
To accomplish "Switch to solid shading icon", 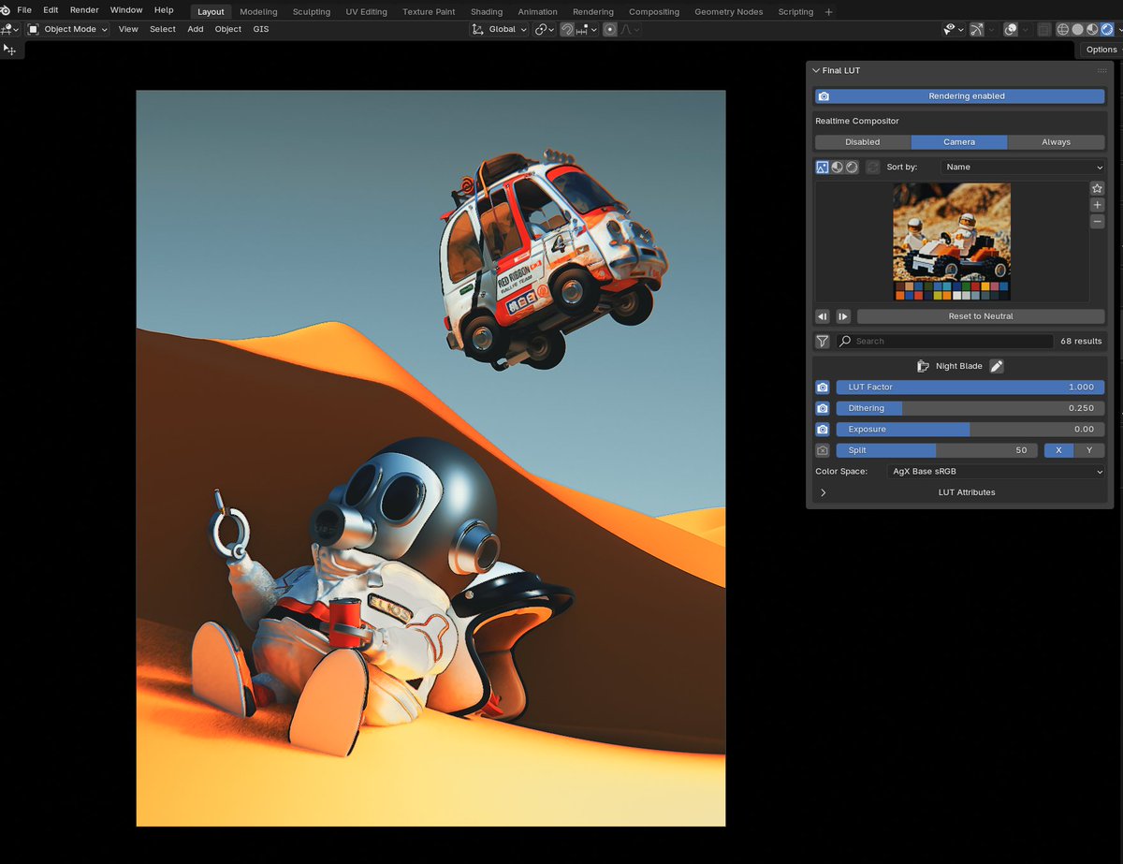I will coord(1077,29).
